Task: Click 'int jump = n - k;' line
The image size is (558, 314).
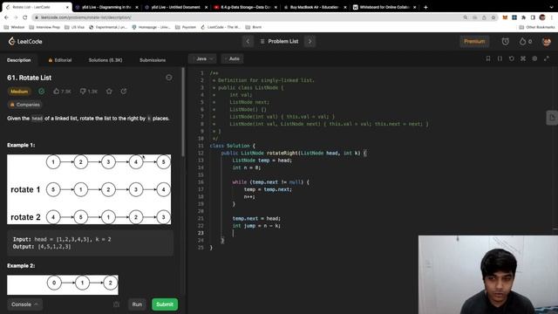Action: tap(256, 226)
